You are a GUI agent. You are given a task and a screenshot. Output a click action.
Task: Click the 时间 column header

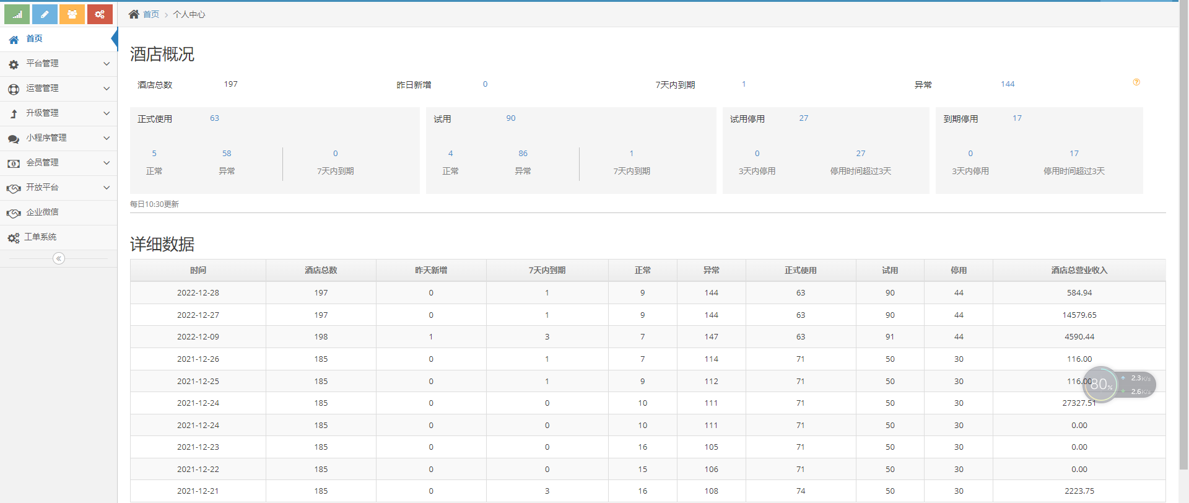click(x=198, y=271)
